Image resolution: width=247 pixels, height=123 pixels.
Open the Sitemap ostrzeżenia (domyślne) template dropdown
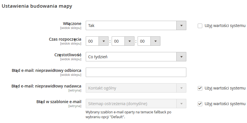click(x=131, y=104)
